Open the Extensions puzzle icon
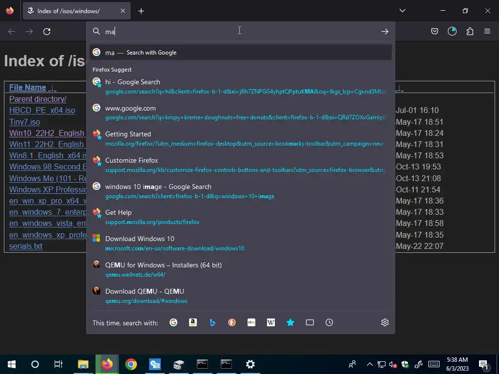The image size is (499, 374). point(470,31)
